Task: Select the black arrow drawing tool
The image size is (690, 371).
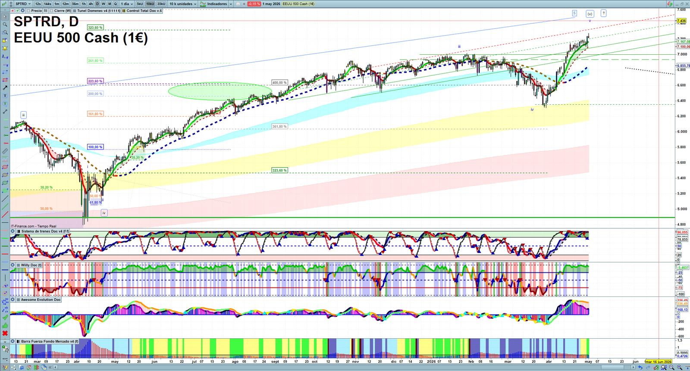Action: 5,87
